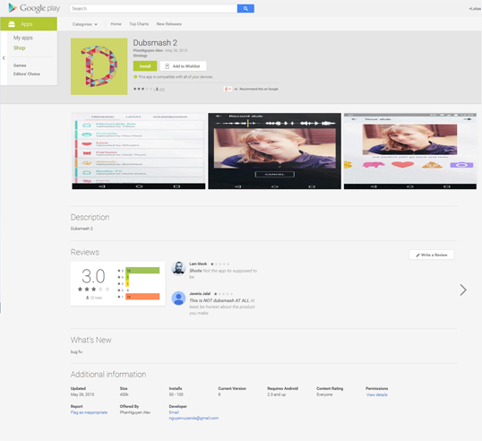Collapse sidebar with the left arrow

(4, 58)
